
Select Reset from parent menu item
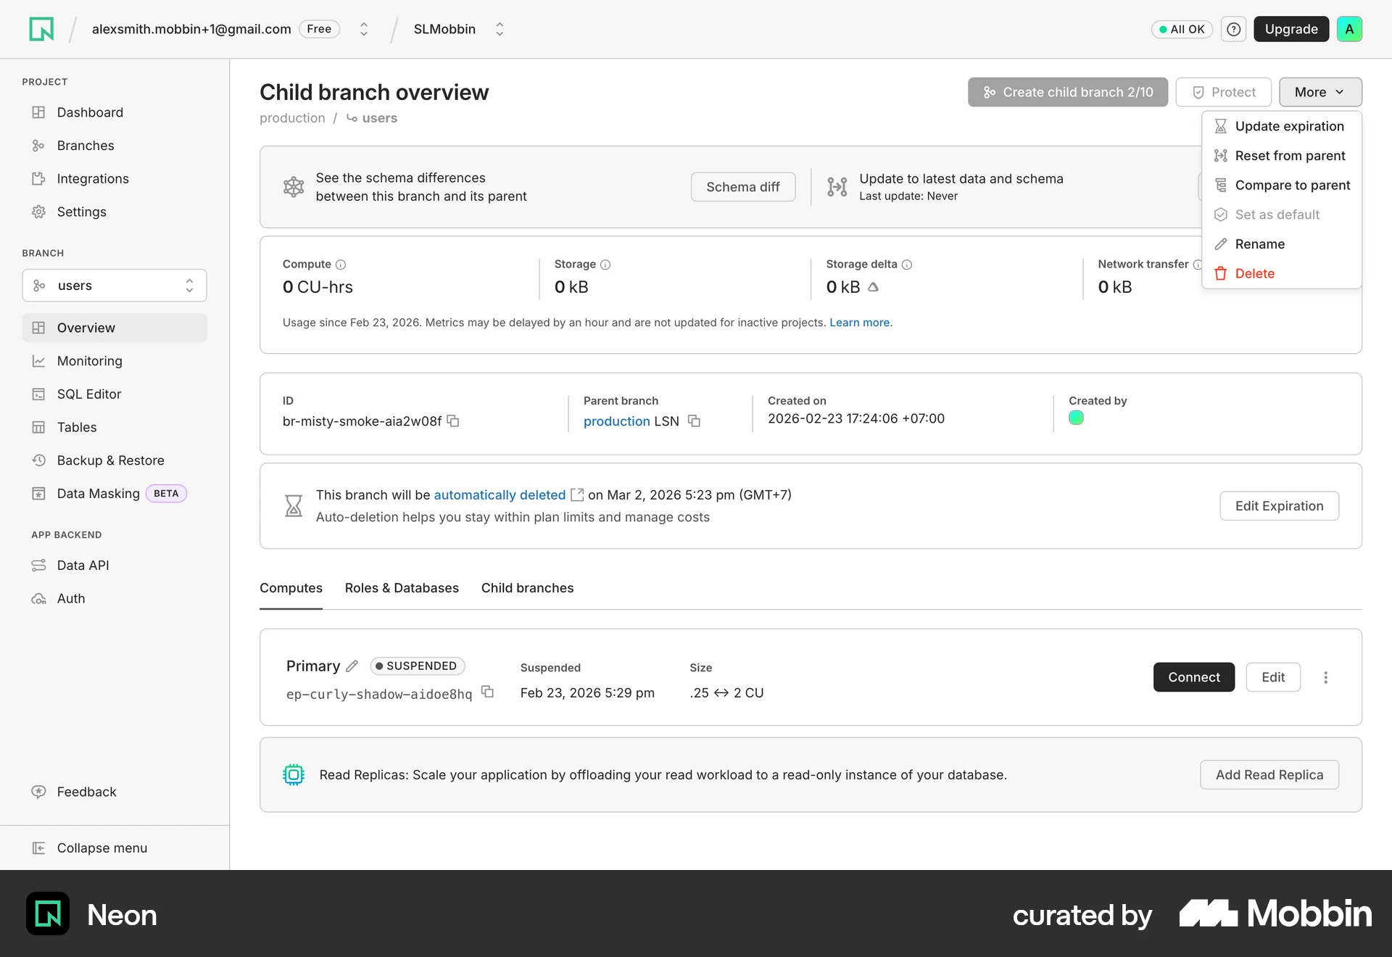pyautogui.click(x=1281, y=156)
